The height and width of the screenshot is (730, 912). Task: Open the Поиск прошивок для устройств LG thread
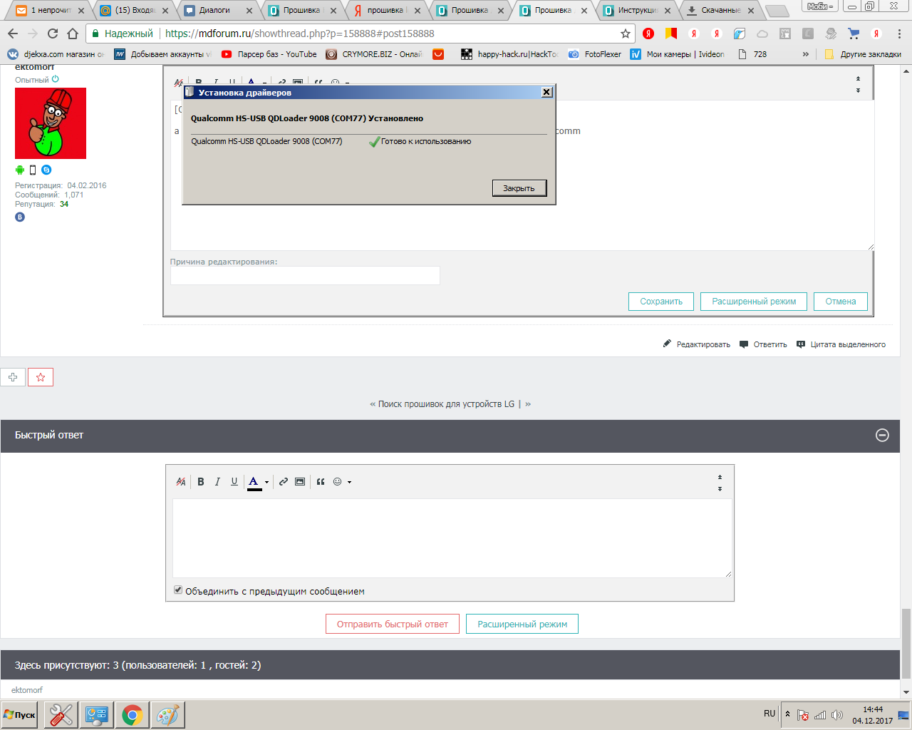tap(446, 403)
